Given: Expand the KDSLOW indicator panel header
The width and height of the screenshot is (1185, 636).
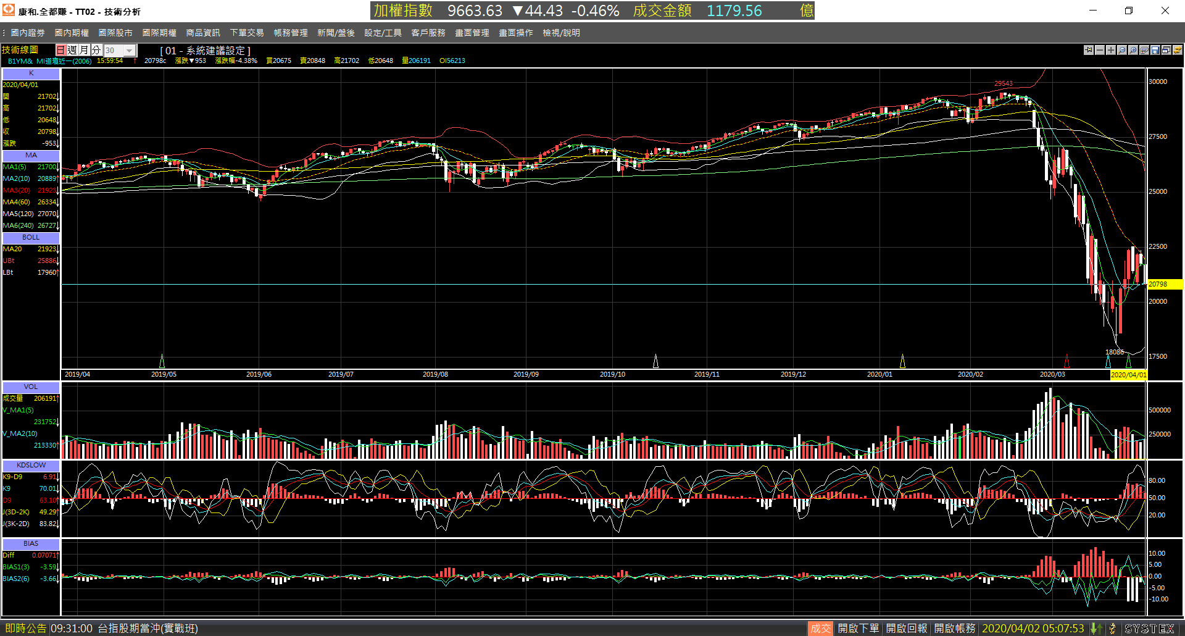Looking at the screenshot, I should 31,465.
